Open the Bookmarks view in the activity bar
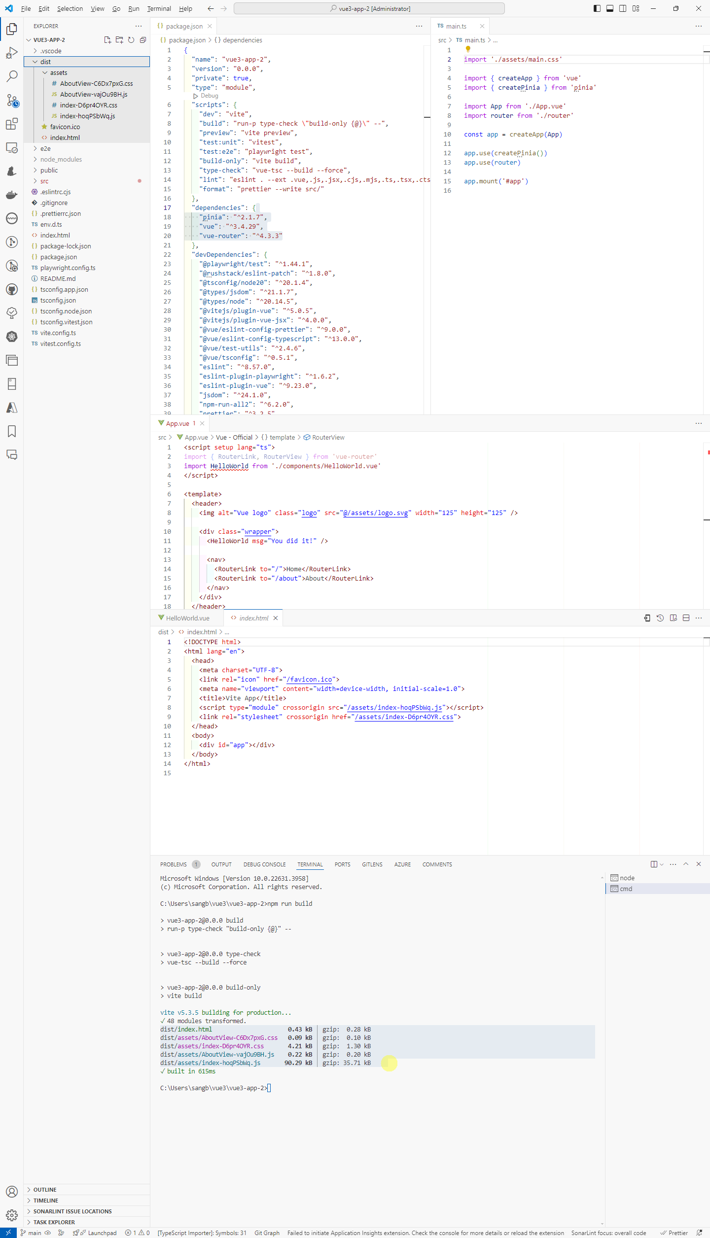 click(x=12, y=431)
